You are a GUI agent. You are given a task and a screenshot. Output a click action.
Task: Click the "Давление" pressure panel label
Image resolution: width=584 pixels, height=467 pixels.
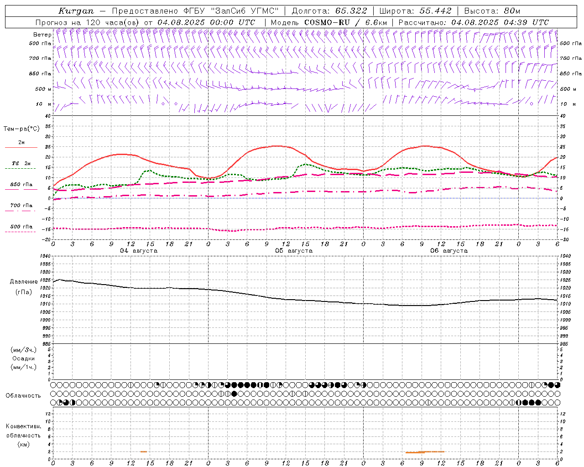point(24,282)
